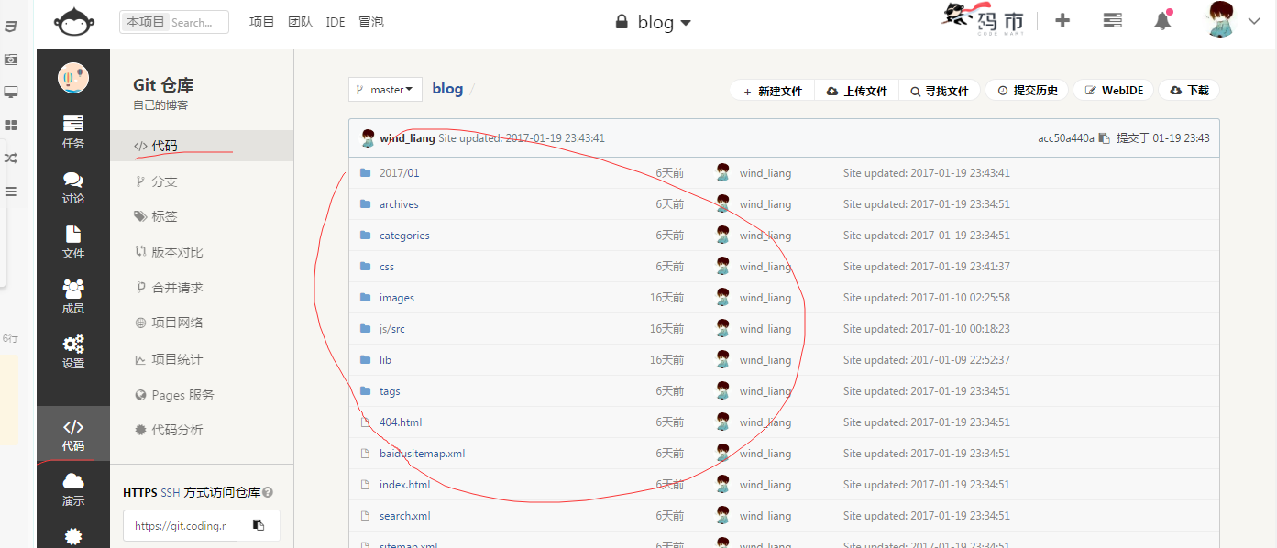The width and height of the screenshot is (1277, 548).
Task: Select the Pages 服务 menu item
Action: [182, 395]
